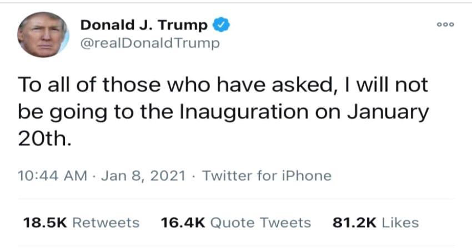This screenshot has height=249, width=472.
Task: Open the @realDonaldTrump handle link
Action: pyautogui.click(x=150, y=43)
